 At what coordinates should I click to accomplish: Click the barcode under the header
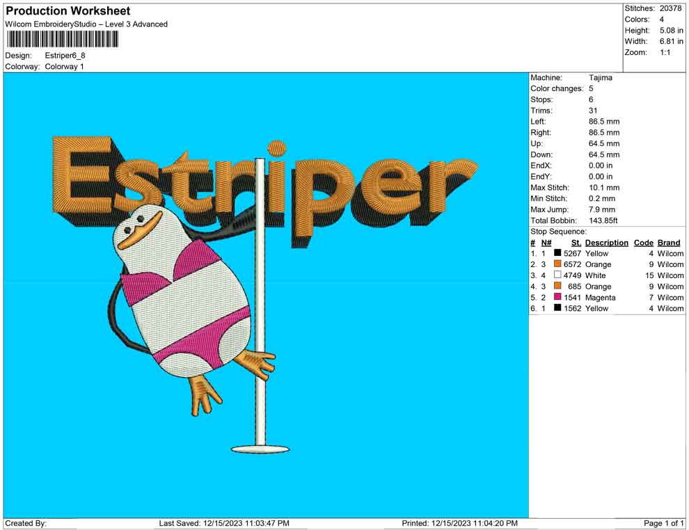click(x=62, y=40)
